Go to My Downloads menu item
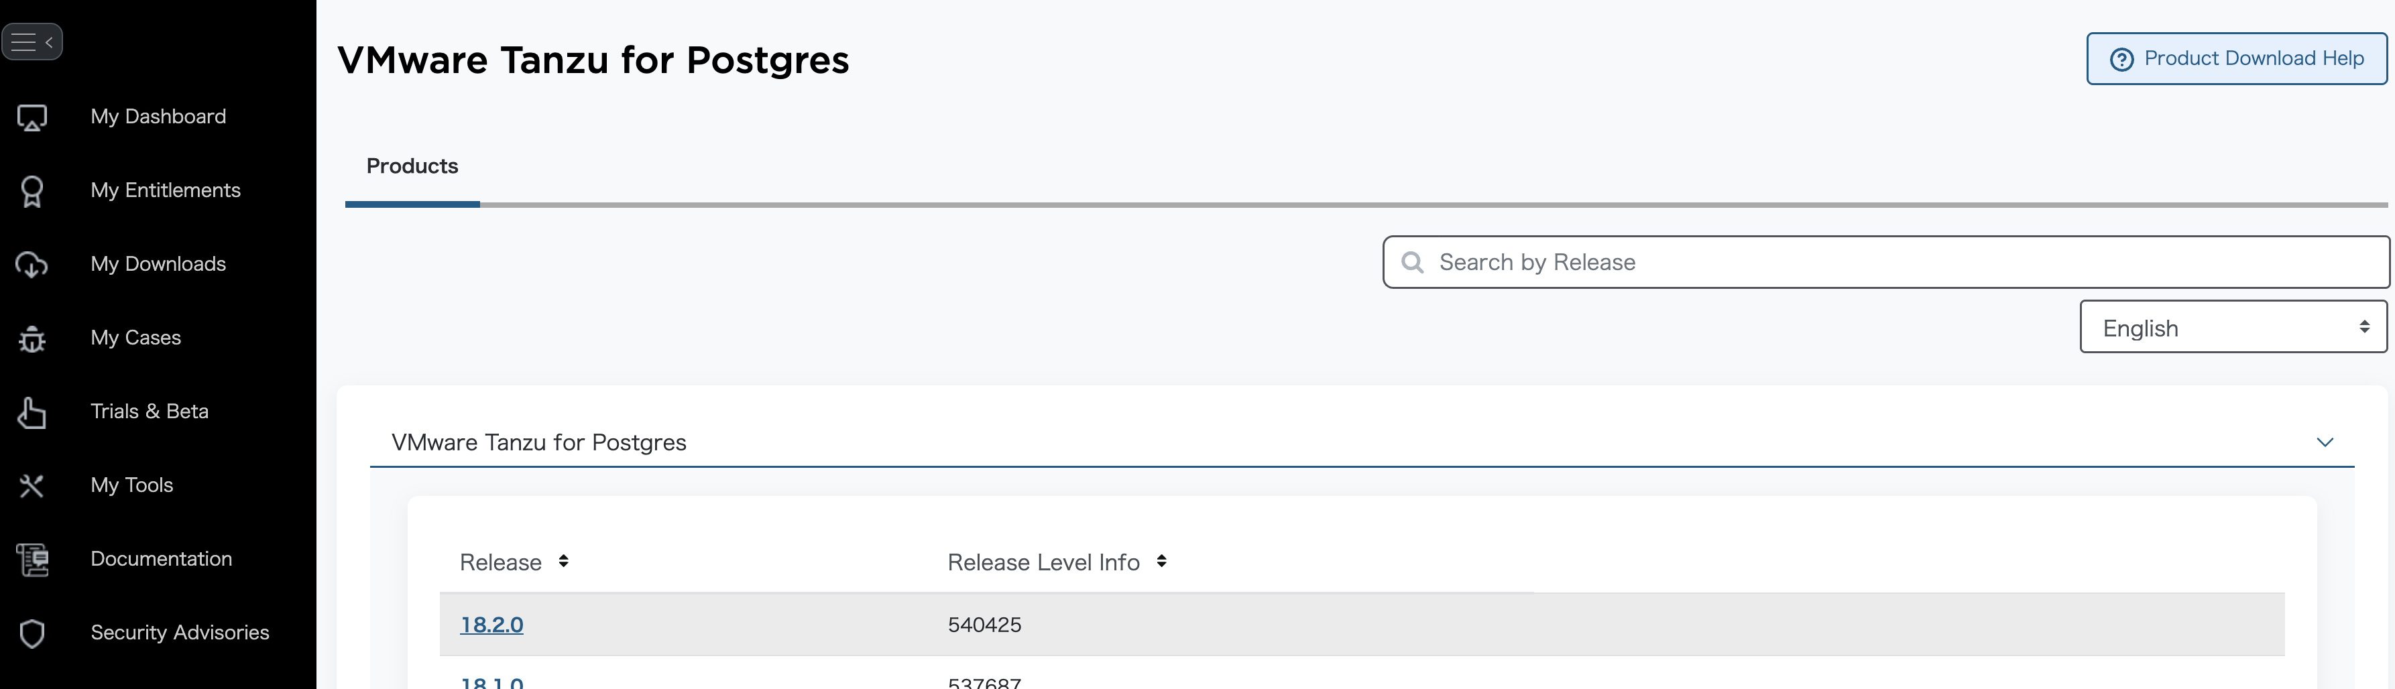The image size is (2395, 689). coord(158,264)
